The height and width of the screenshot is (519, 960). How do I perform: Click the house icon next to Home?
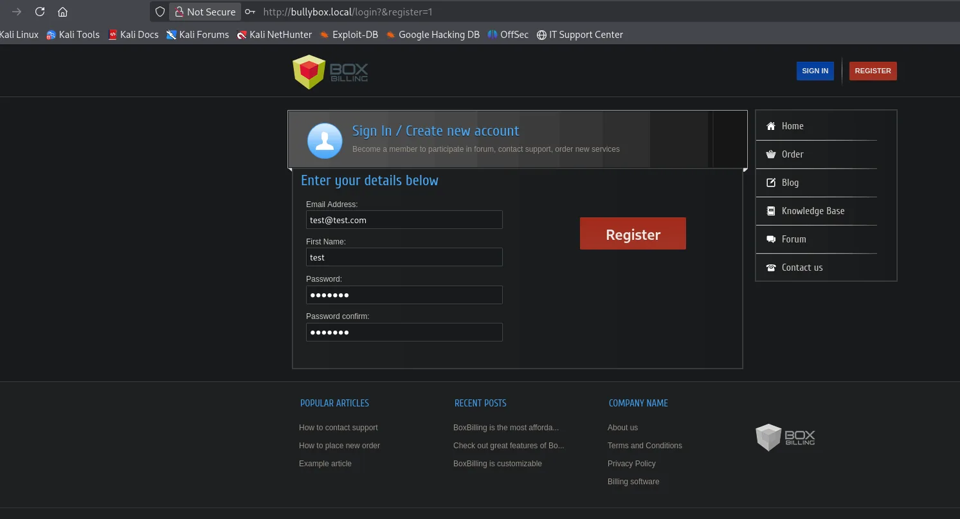[771, 126]
